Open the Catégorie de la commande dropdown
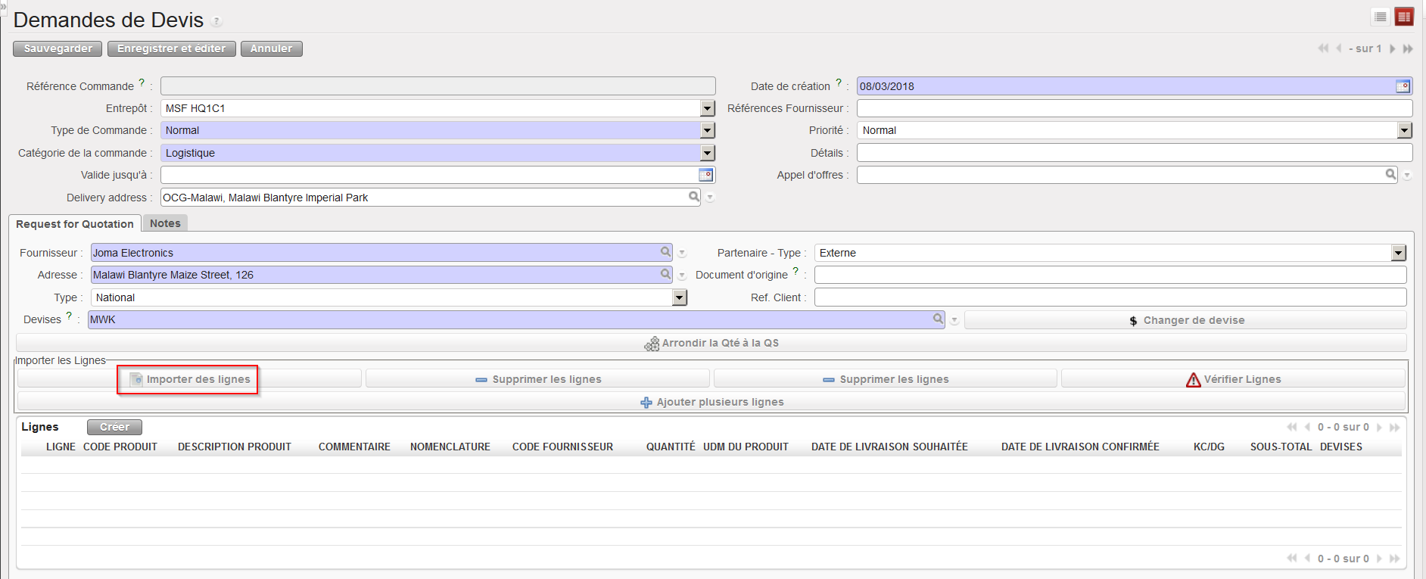1426x579 pixels. pyautogui.click(x=707, y=153)
